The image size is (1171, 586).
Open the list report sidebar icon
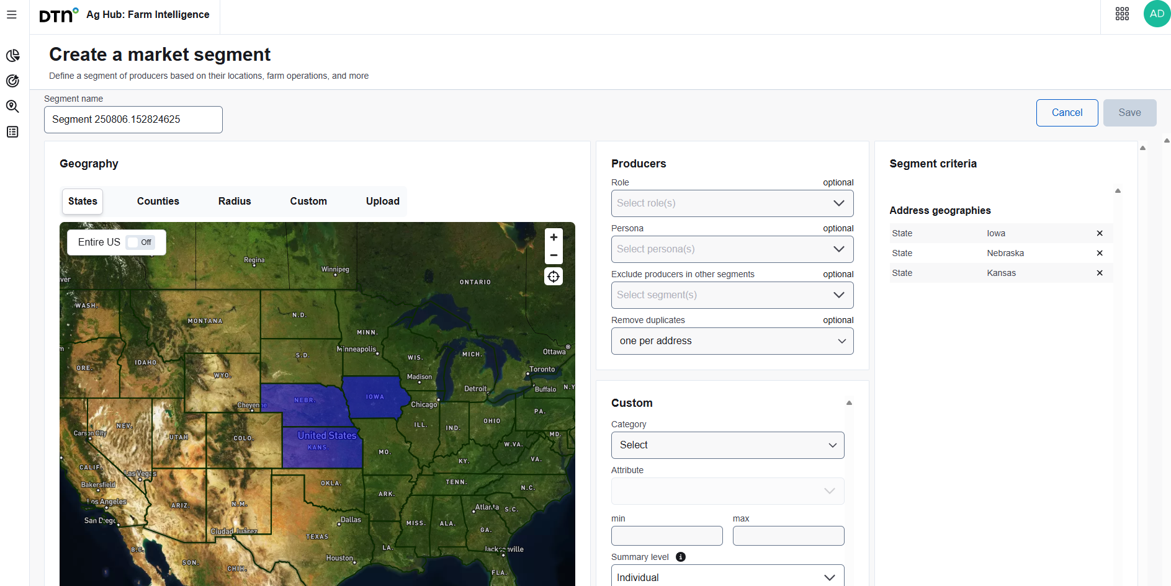click(12, 132)
